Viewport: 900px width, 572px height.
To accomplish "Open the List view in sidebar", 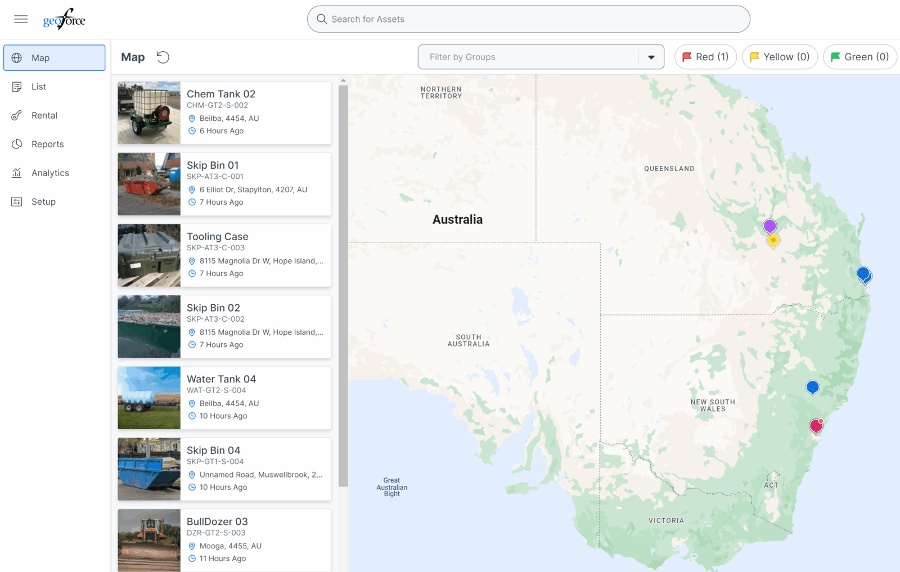I will (x=39, y=87).
